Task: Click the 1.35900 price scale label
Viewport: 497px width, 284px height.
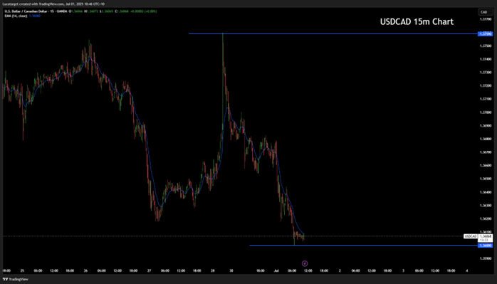Action: [486, 258]
